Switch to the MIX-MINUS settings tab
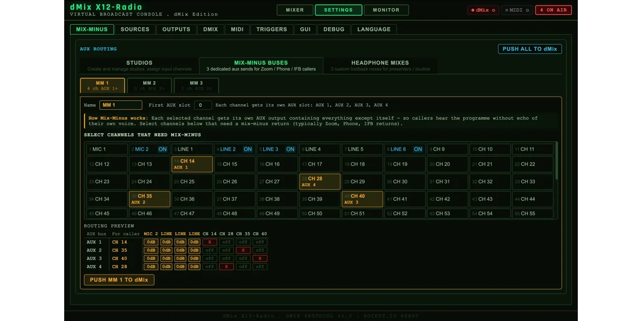The height and width of the screenshot is (321, 642). point(92,29)
